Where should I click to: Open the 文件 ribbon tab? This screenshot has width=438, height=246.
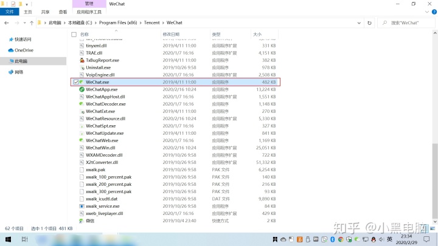[x=10, y=12]
